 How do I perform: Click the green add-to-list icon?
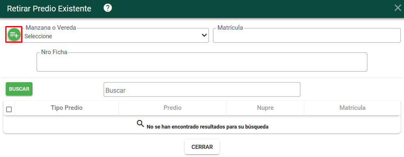(x=14, y=35)
